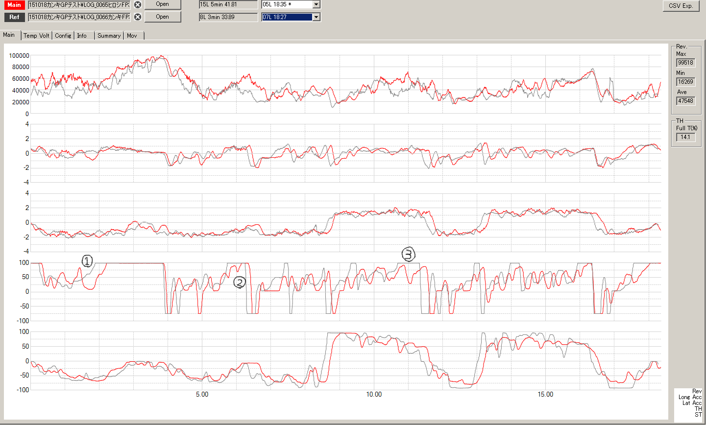This screenshot has width=706, height=425.
Task: Switch to the Main tab
Action: point(9,35)
